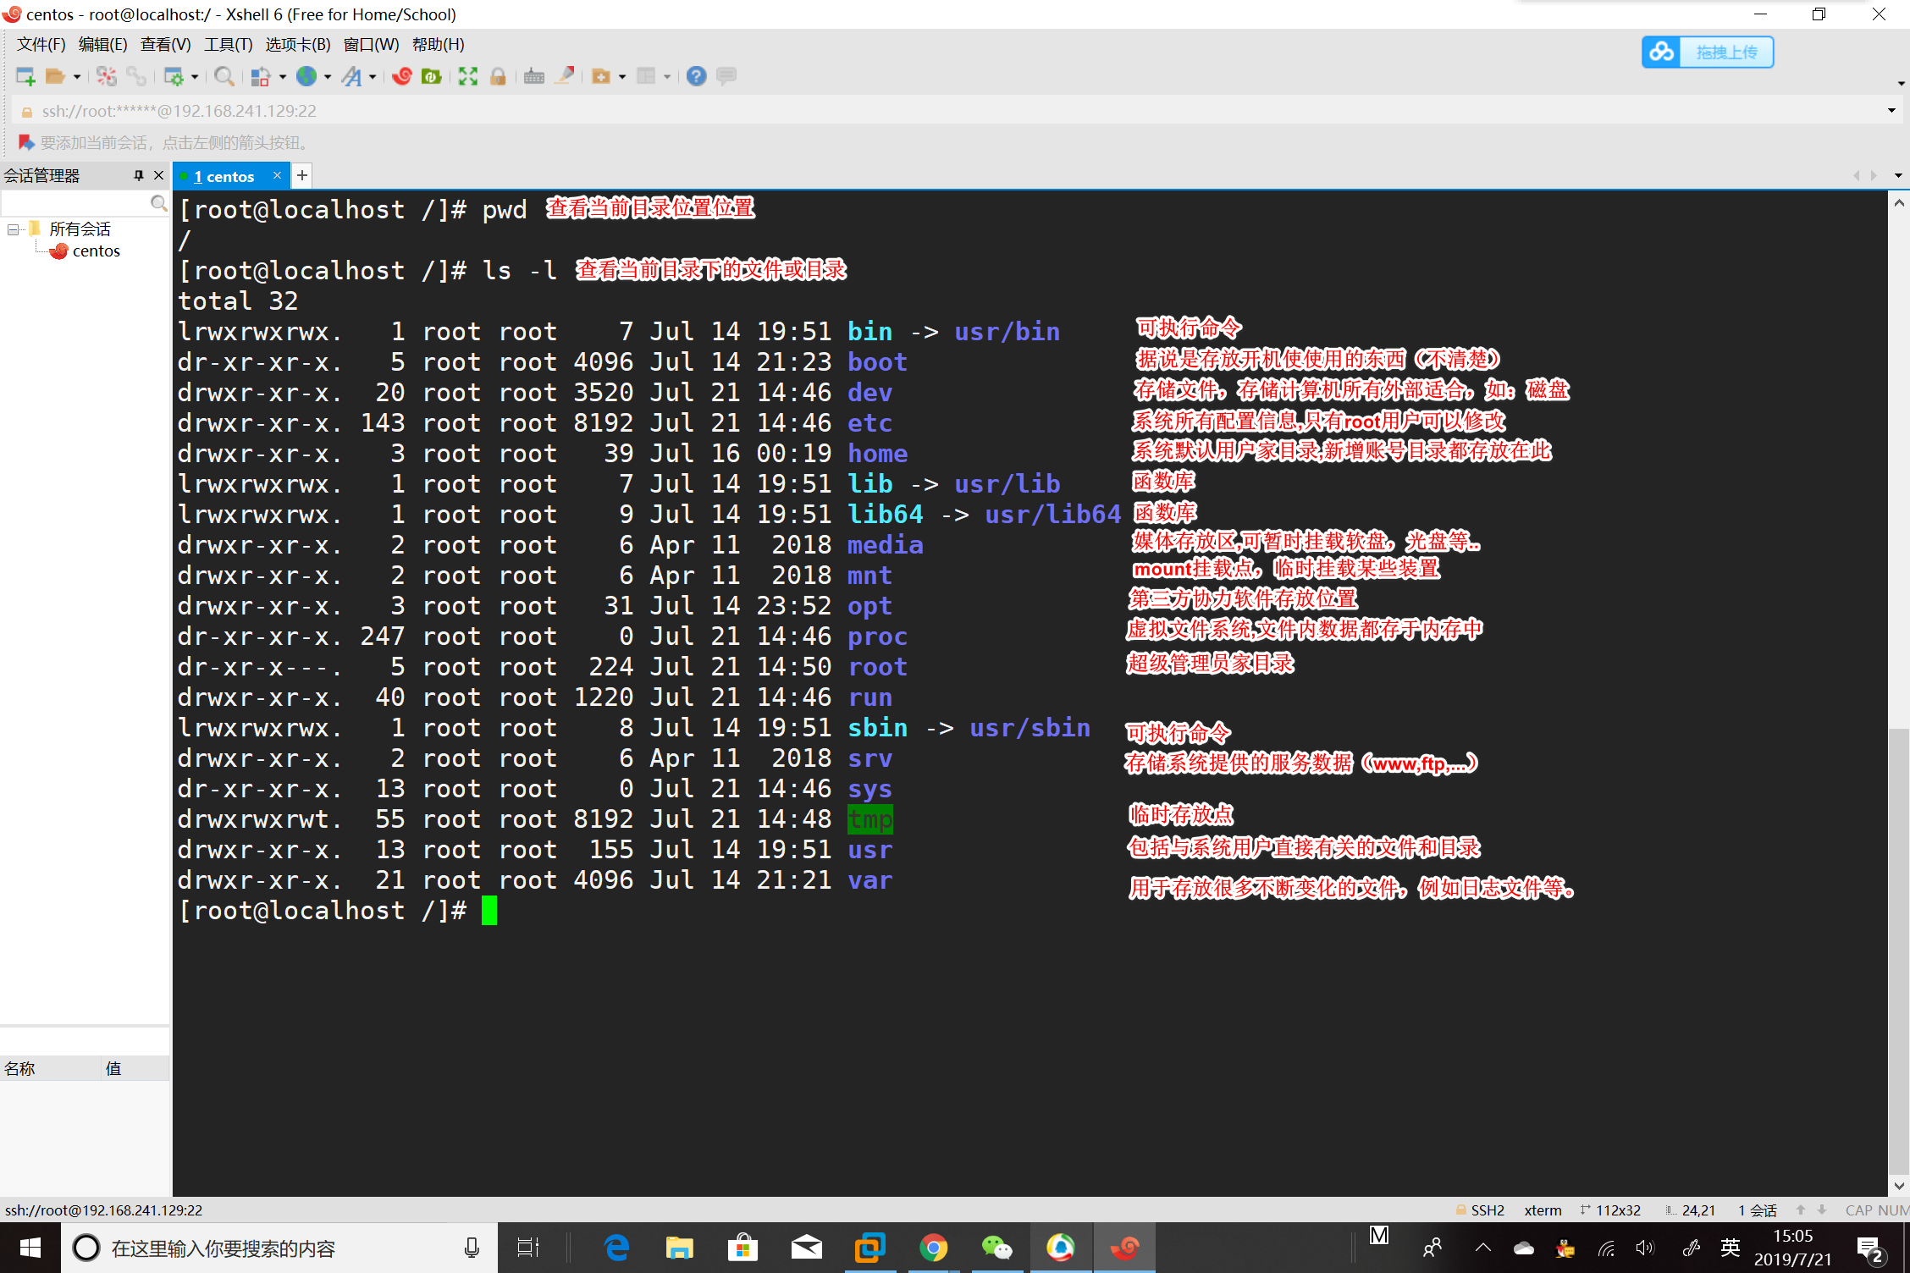Open WeChat from the taskbar

pos(996,1248)
